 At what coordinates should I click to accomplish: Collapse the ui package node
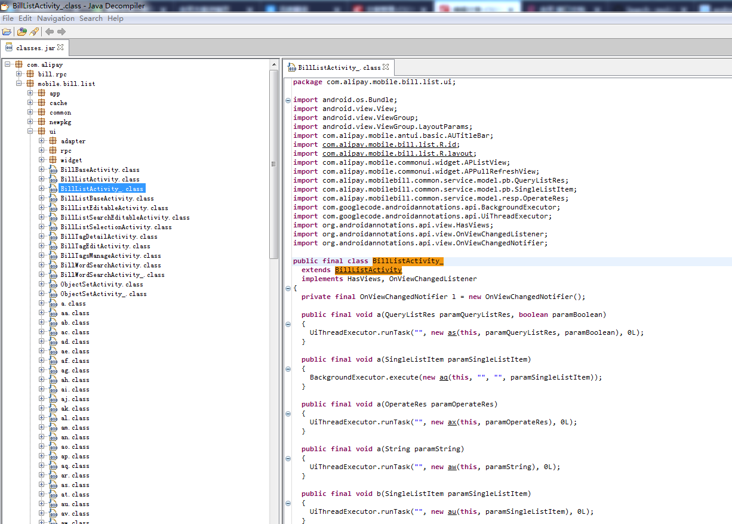[x=30, y=131]
